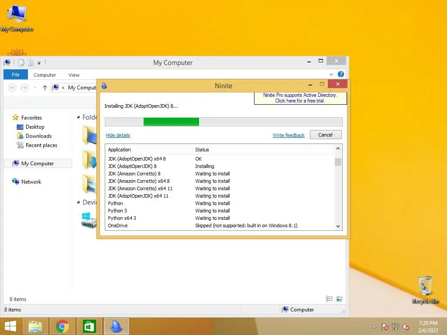Open Customize Quick Access Toolbar dropdown
The height and width of the screenshot is (335, 447).
click(x=39, y=63)
